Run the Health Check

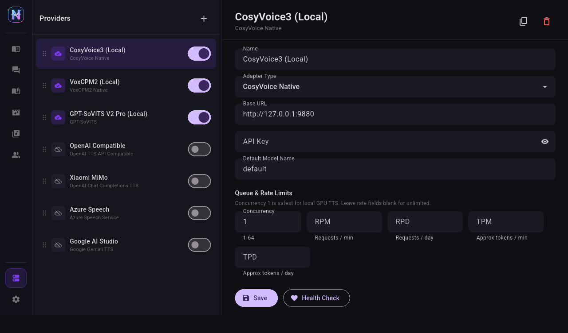coord(316,298)
